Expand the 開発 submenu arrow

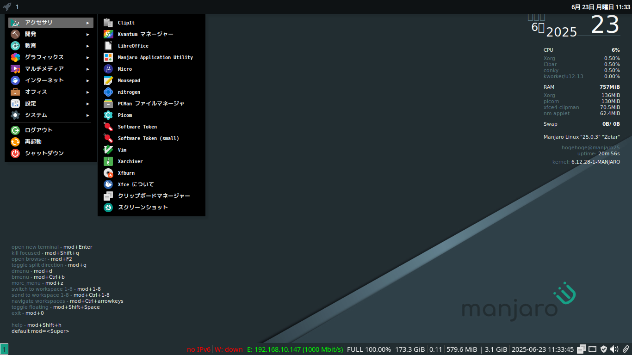[88, 34]
